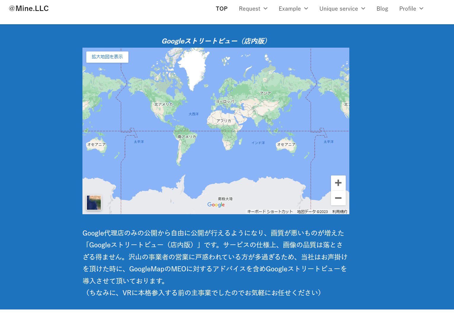
Task: Zoom out of the map with minus button
Action: pyautogui.click(x=338, y=198)
